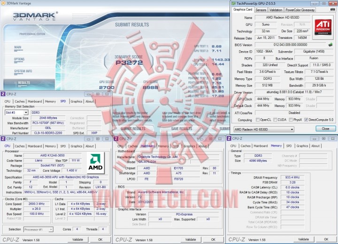This screenshot has height=244, width=338.
Task: Select RESULTS in 3DMark Vantage sidebar
Action: coord(24,83)
